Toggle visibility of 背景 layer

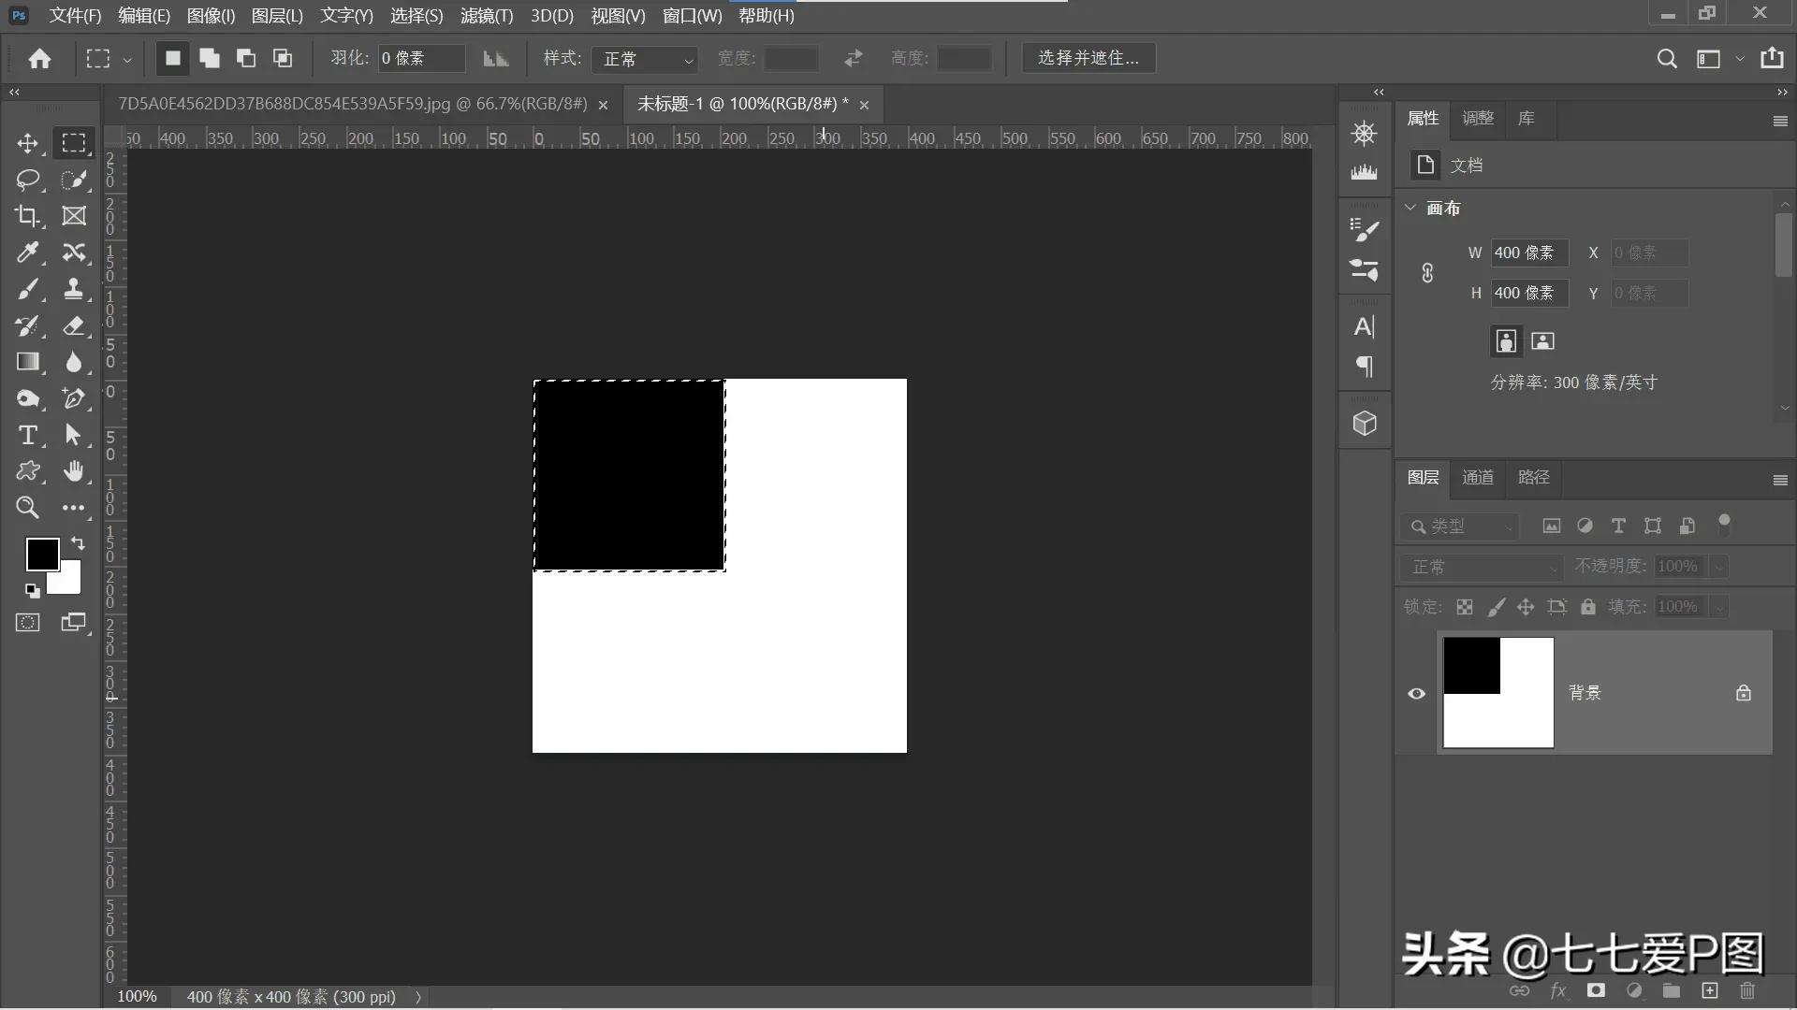tap(1417, 693)
